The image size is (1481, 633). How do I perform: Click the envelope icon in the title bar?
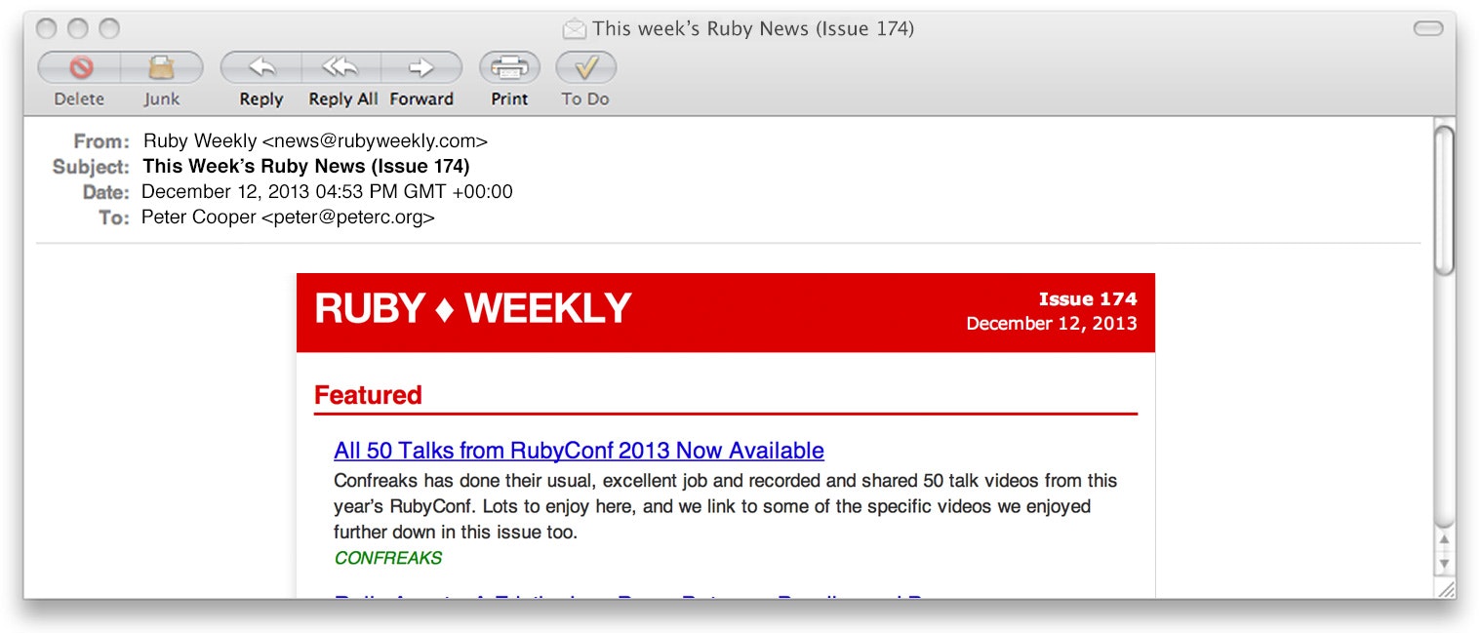click(574, 28)
